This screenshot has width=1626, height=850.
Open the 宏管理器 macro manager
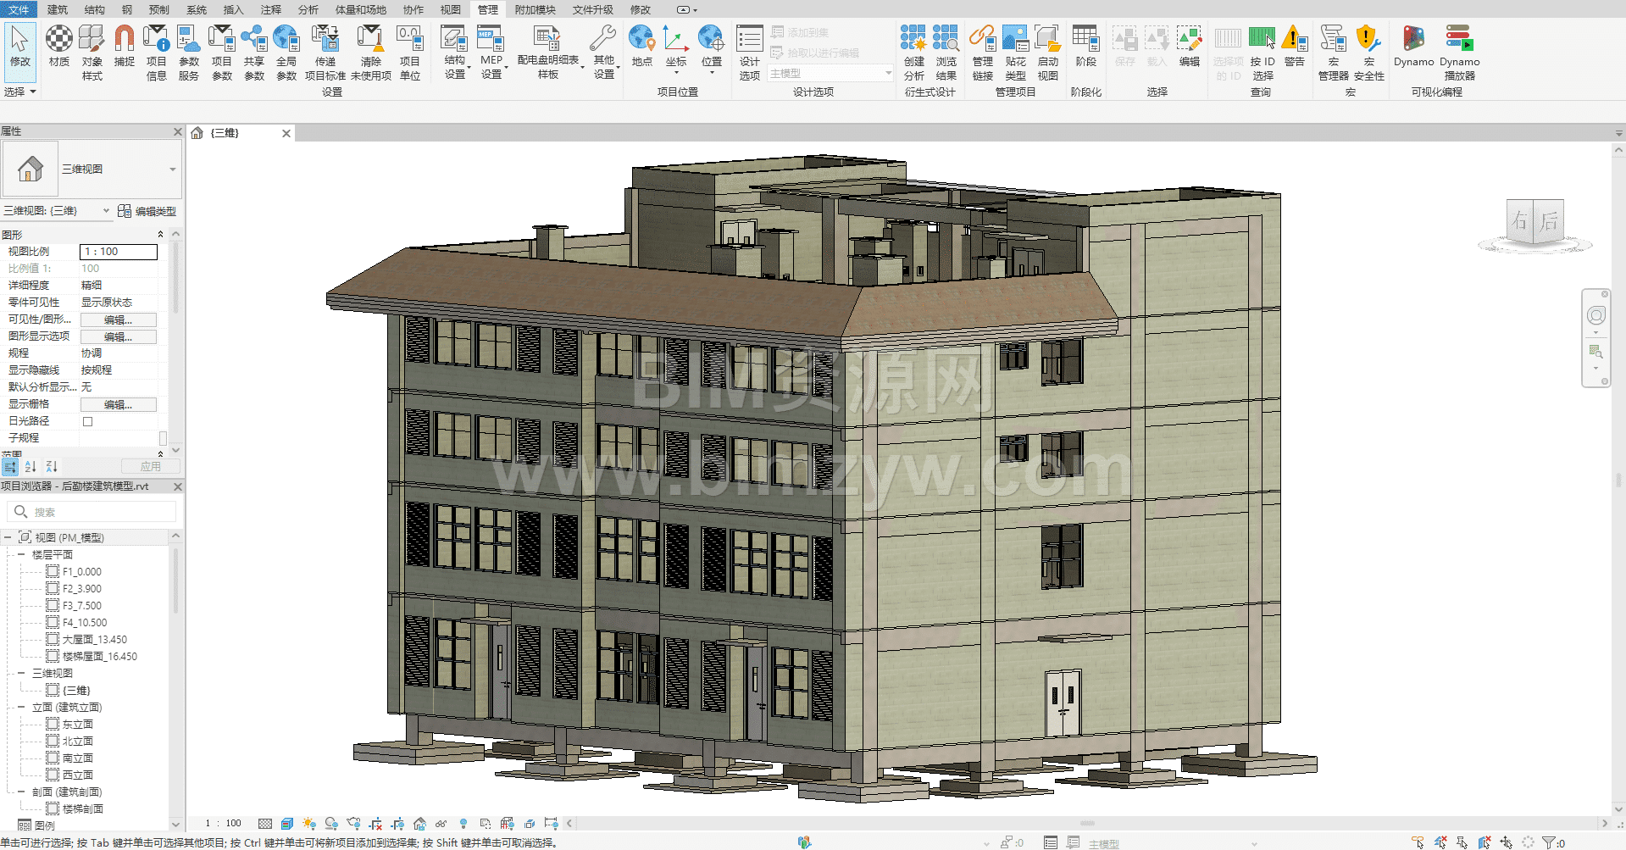pos(1333,53)
